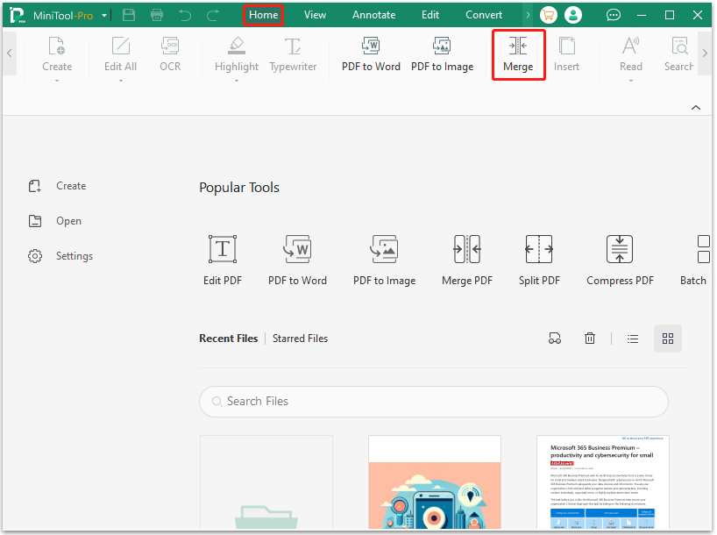Collapse the ribbon with the up chevron

[x=696, y=108]
